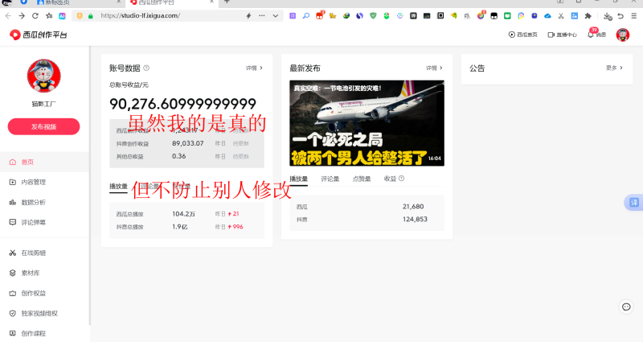Image resolution: width=643 pixels, height=342 pixels.
Task: Open the browser downloads icon
Action: 608,15
